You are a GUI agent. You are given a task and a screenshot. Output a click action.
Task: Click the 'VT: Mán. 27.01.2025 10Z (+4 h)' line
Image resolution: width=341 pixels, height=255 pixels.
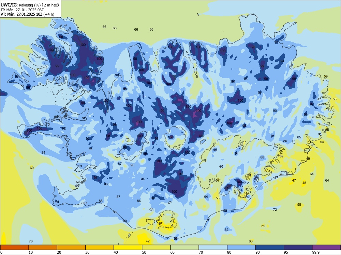point(27,14)
